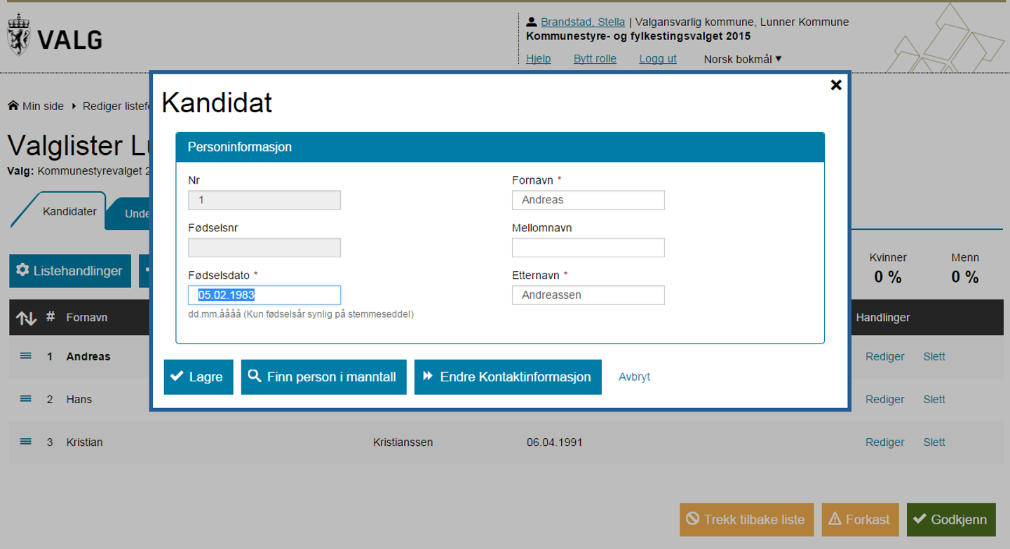This screenshot has width=1010, height=549.
Task: Click the Min side home icon
Action: (x=13, y=107)
